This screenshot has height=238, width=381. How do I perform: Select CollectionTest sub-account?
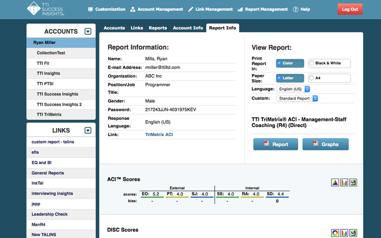[61, 53]
